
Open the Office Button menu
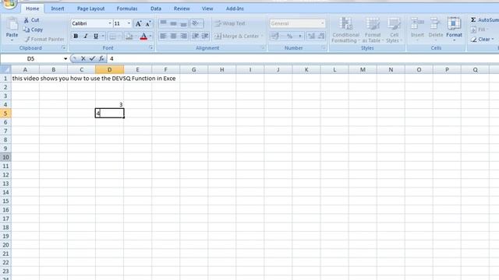(9, 4)
